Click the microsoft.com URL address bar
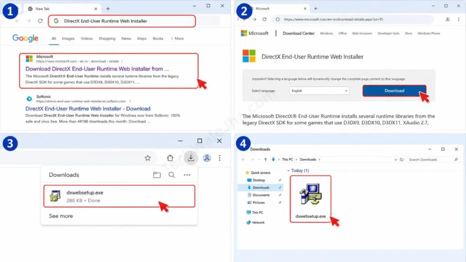 [x=353, y=19]
